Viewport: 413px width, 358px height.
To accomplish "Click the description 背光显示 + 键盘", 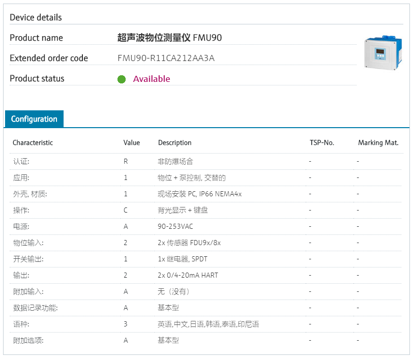I will click(x=183, y=210).
